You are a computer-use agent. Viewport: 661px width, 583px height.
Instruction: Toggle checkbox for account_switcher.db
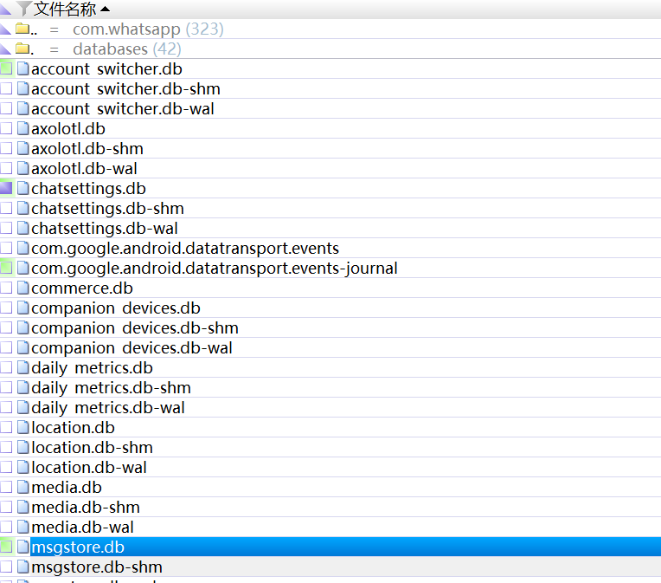click(6, 68)
